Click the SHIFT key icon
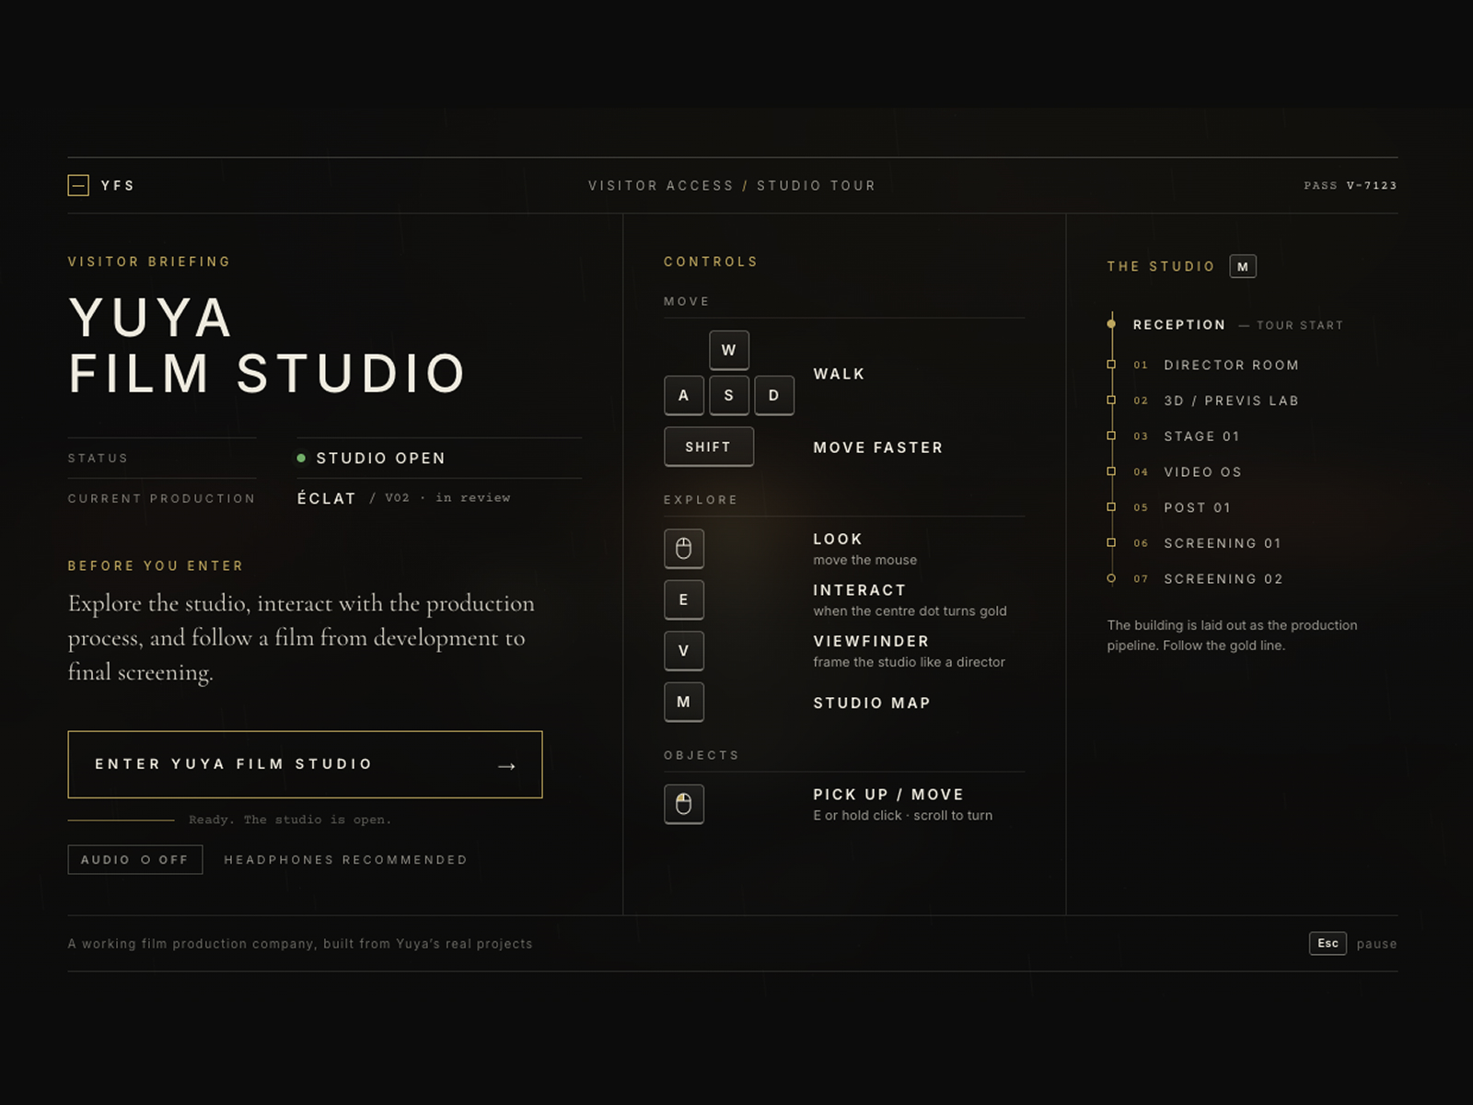 pyautogui.click(x=709, y=447)
